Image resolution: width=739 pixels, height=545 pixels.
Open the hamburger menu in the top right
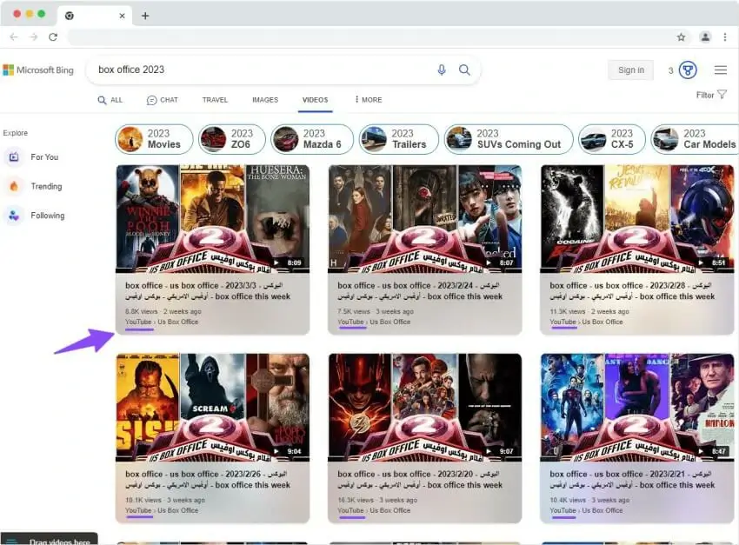721,70
